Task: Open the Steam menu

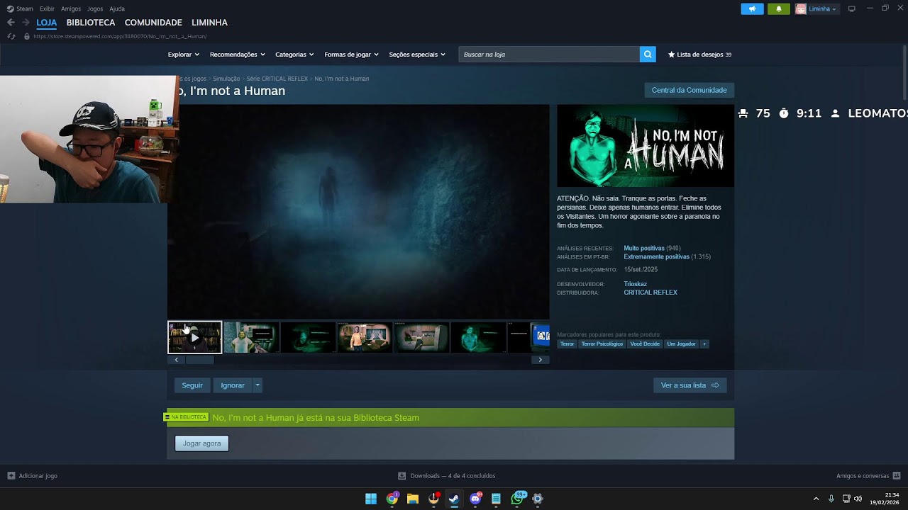Action: coord(24,9)
